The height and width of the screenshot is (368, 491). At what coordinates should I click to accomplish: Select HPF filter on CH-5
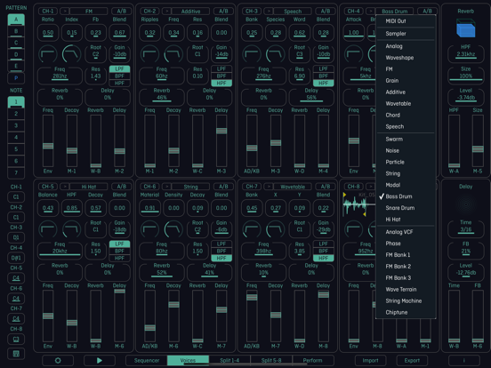119,258
